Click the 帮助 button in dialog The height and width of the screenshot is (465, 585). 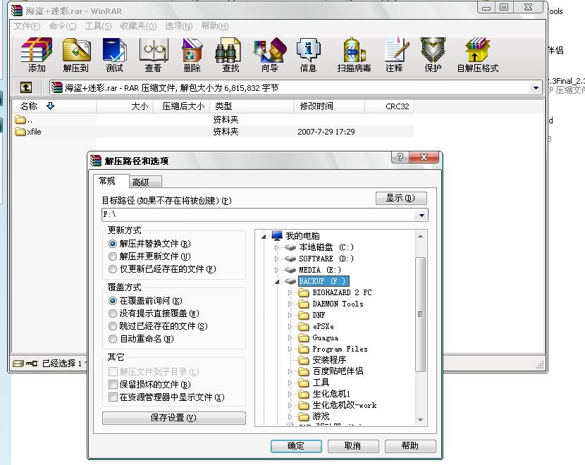tap(410, 446)
